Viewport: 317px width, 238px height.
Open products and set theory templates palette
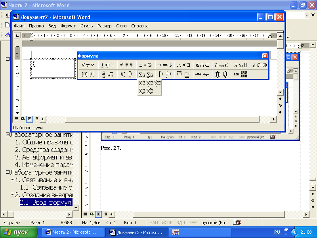click(222, 74)
